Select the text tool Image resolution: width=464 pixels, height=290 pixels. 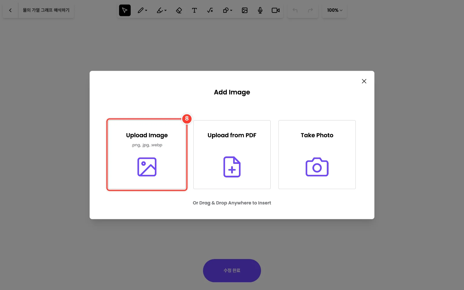[194, 10]
